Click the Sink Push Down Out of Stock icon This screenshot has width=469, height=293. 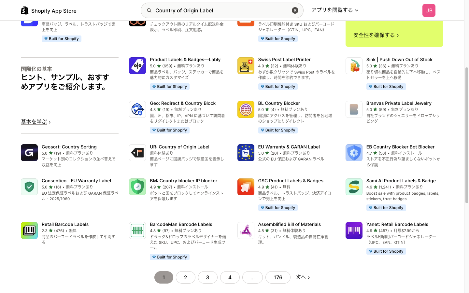(x=354, y=66)
